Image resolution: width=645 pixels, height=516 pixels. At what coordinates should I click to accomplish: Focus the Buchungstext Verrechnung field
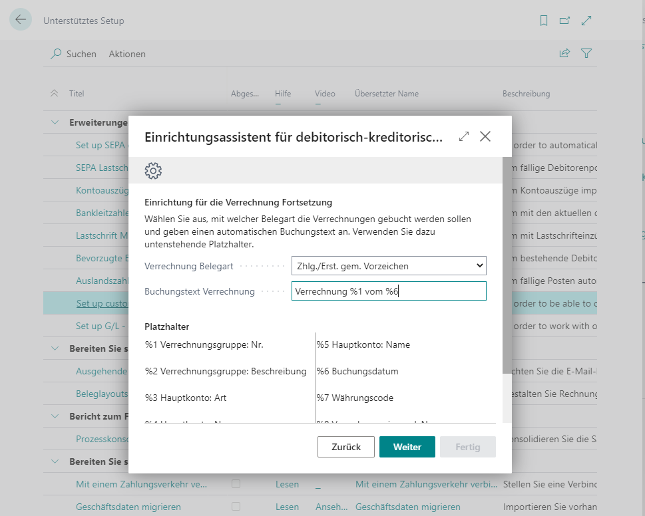(x=389, y=291)
